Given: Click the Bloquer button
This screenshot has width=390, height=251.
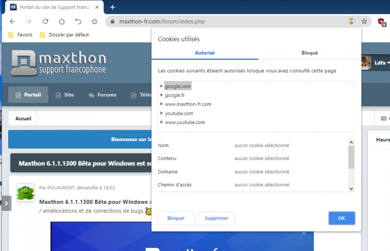Looking at the screenshot, I should pyautogui.click(x=176, y=218).
